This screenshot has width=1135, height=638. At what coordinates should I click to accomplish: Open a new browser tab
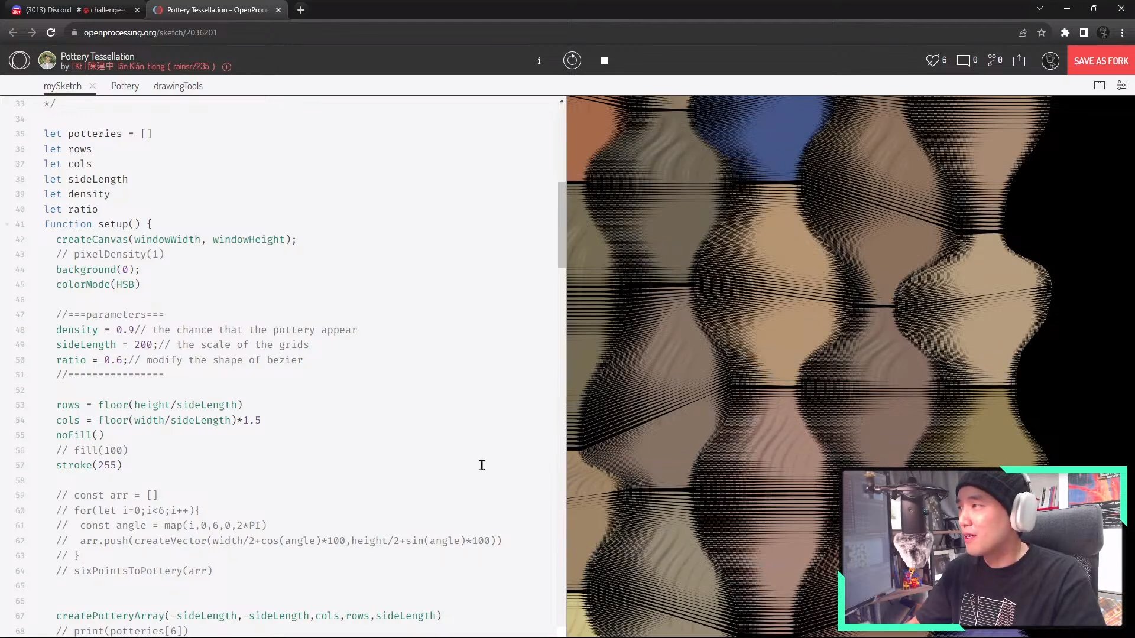click(x=301, y=10)
